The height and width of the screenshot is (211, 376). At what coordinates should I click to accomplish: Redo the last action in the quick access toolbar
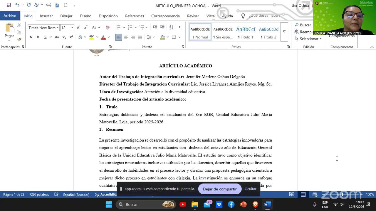point(29,5)
